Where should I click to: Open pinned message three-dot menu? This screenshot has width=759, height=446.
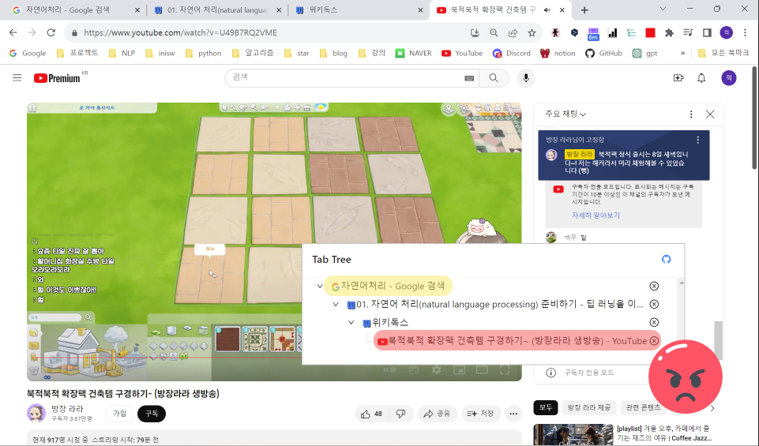(697, 140)
